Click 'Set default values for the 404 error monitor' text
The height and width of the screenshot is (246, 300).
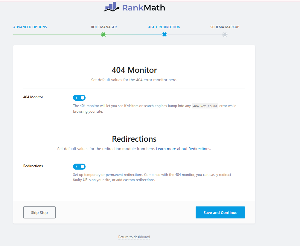[x=134, y=80]
